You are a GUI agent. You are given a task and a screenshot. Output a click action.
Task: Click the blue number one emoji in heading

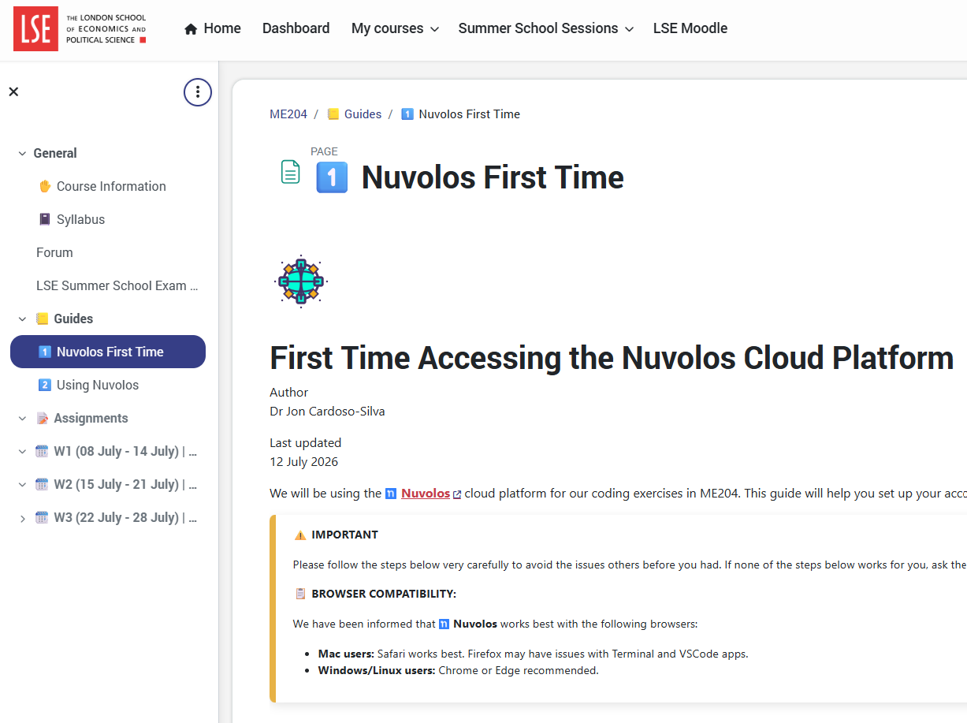pyautogui.click(x=332, y=177)
